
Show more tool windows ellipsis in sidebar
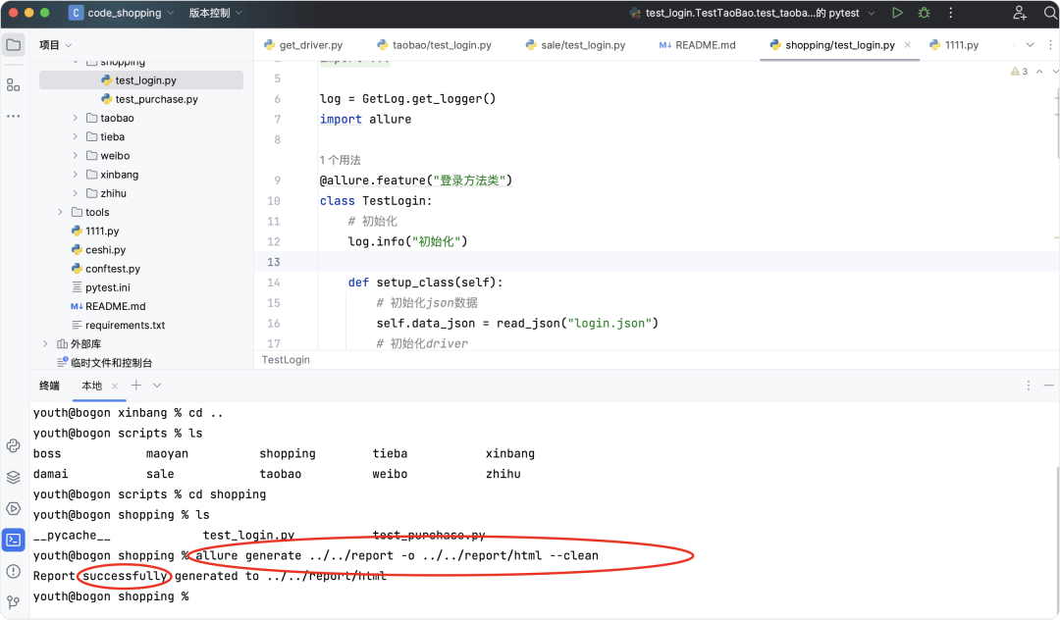coord(14,116)
